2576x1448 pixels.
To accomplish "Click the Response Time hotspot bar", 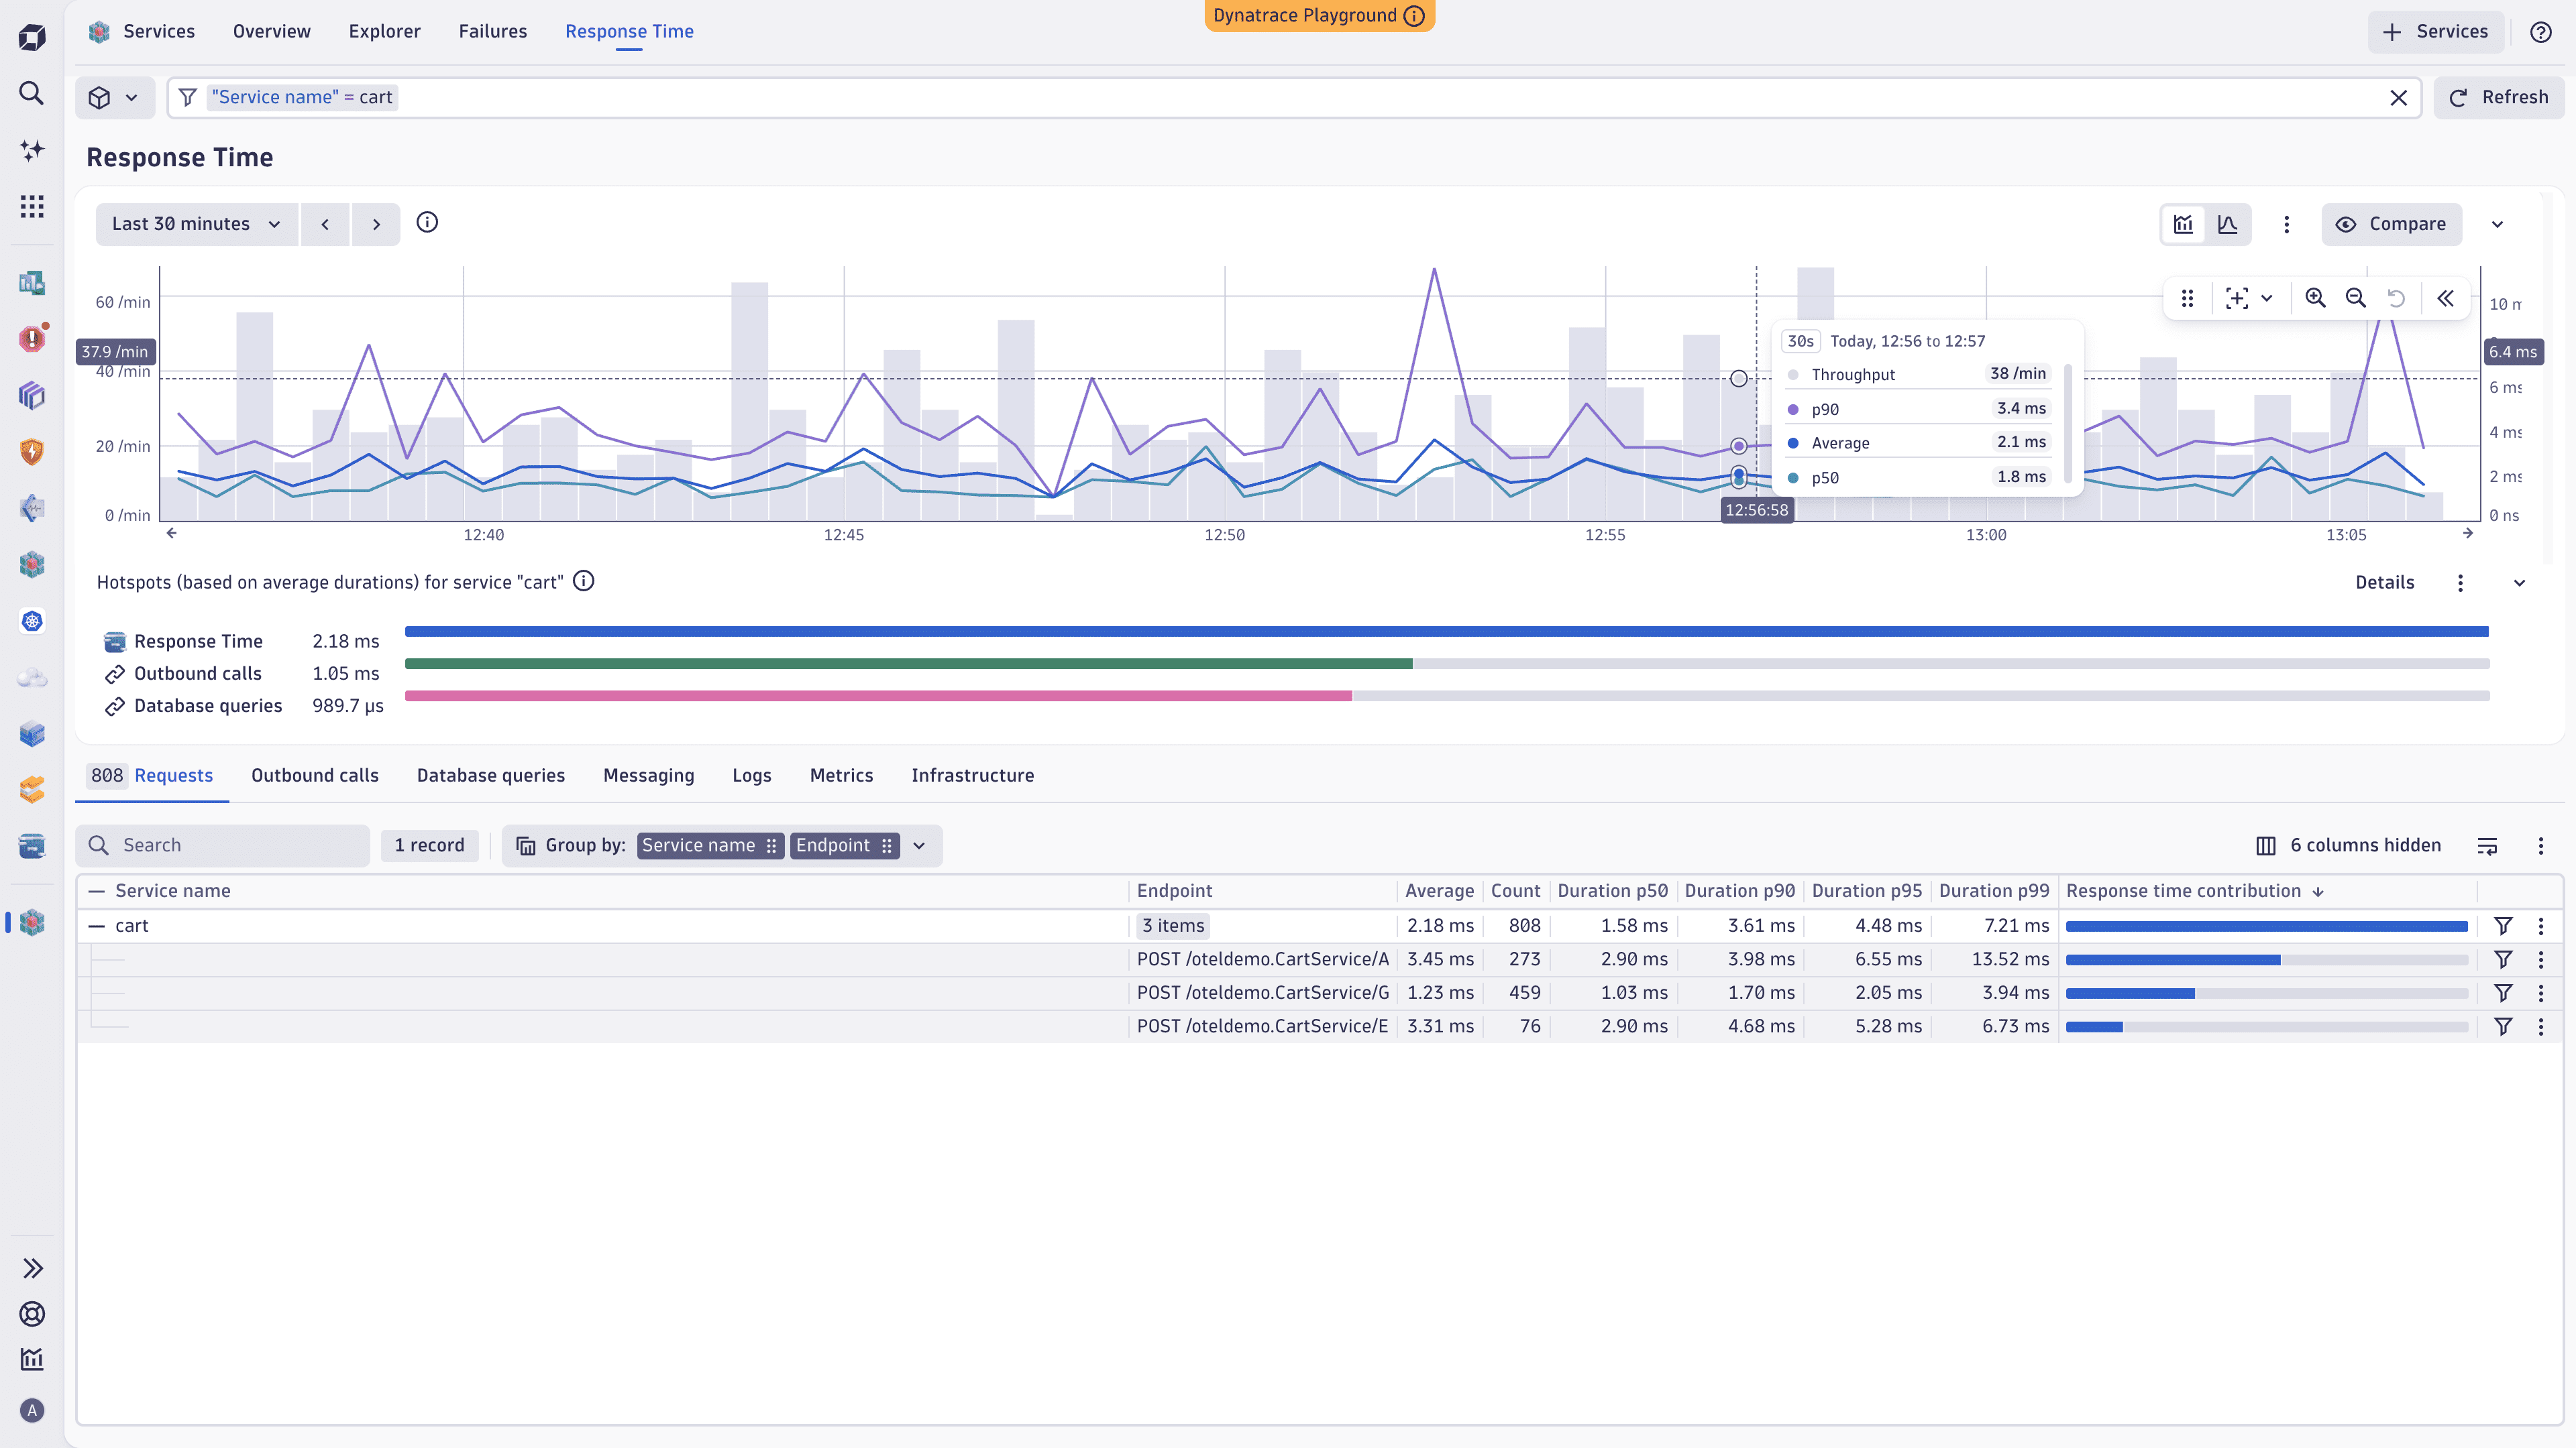I will (x=1446, y=631).
